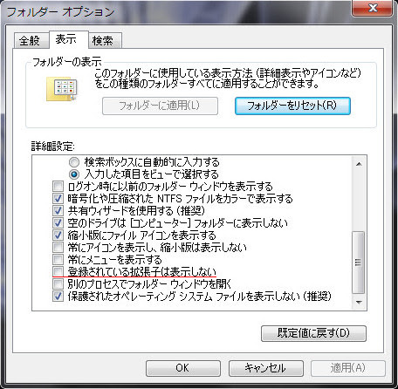Enable 常にメニューを表示する checkbox

pos(58,259)
